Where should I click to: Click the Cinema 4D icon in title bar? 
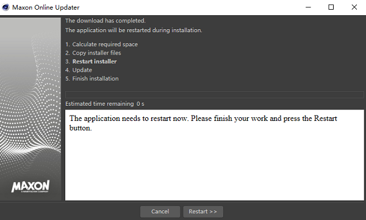5,7
